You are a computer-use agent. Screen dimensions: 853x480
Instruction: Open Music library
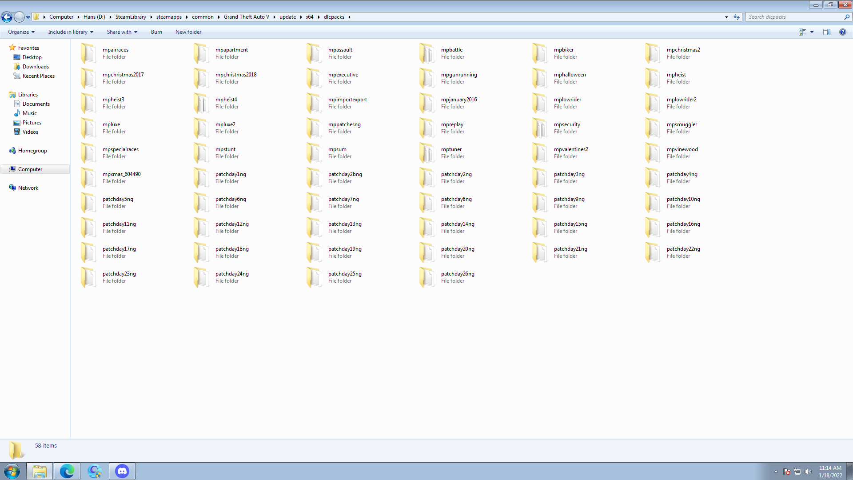click(29, 113)
